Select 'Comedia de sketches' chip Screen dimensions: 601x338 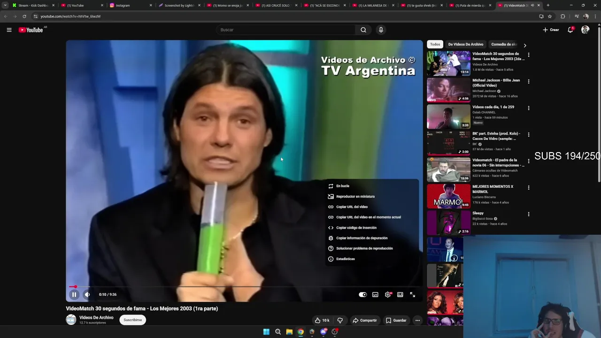[504, 44]
